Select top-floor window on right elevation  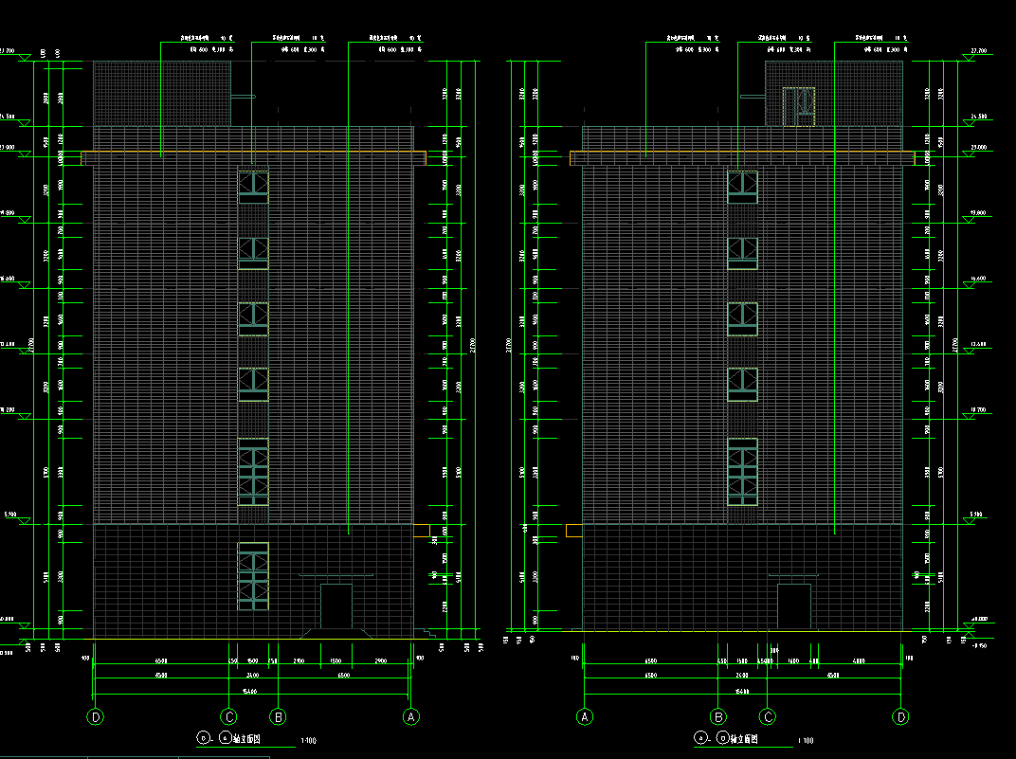743,187
